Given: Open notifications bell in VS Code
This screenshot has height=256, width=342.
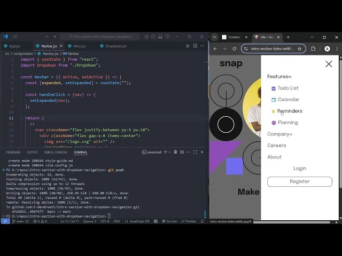Looking at the screenshot, I should 202,221.
